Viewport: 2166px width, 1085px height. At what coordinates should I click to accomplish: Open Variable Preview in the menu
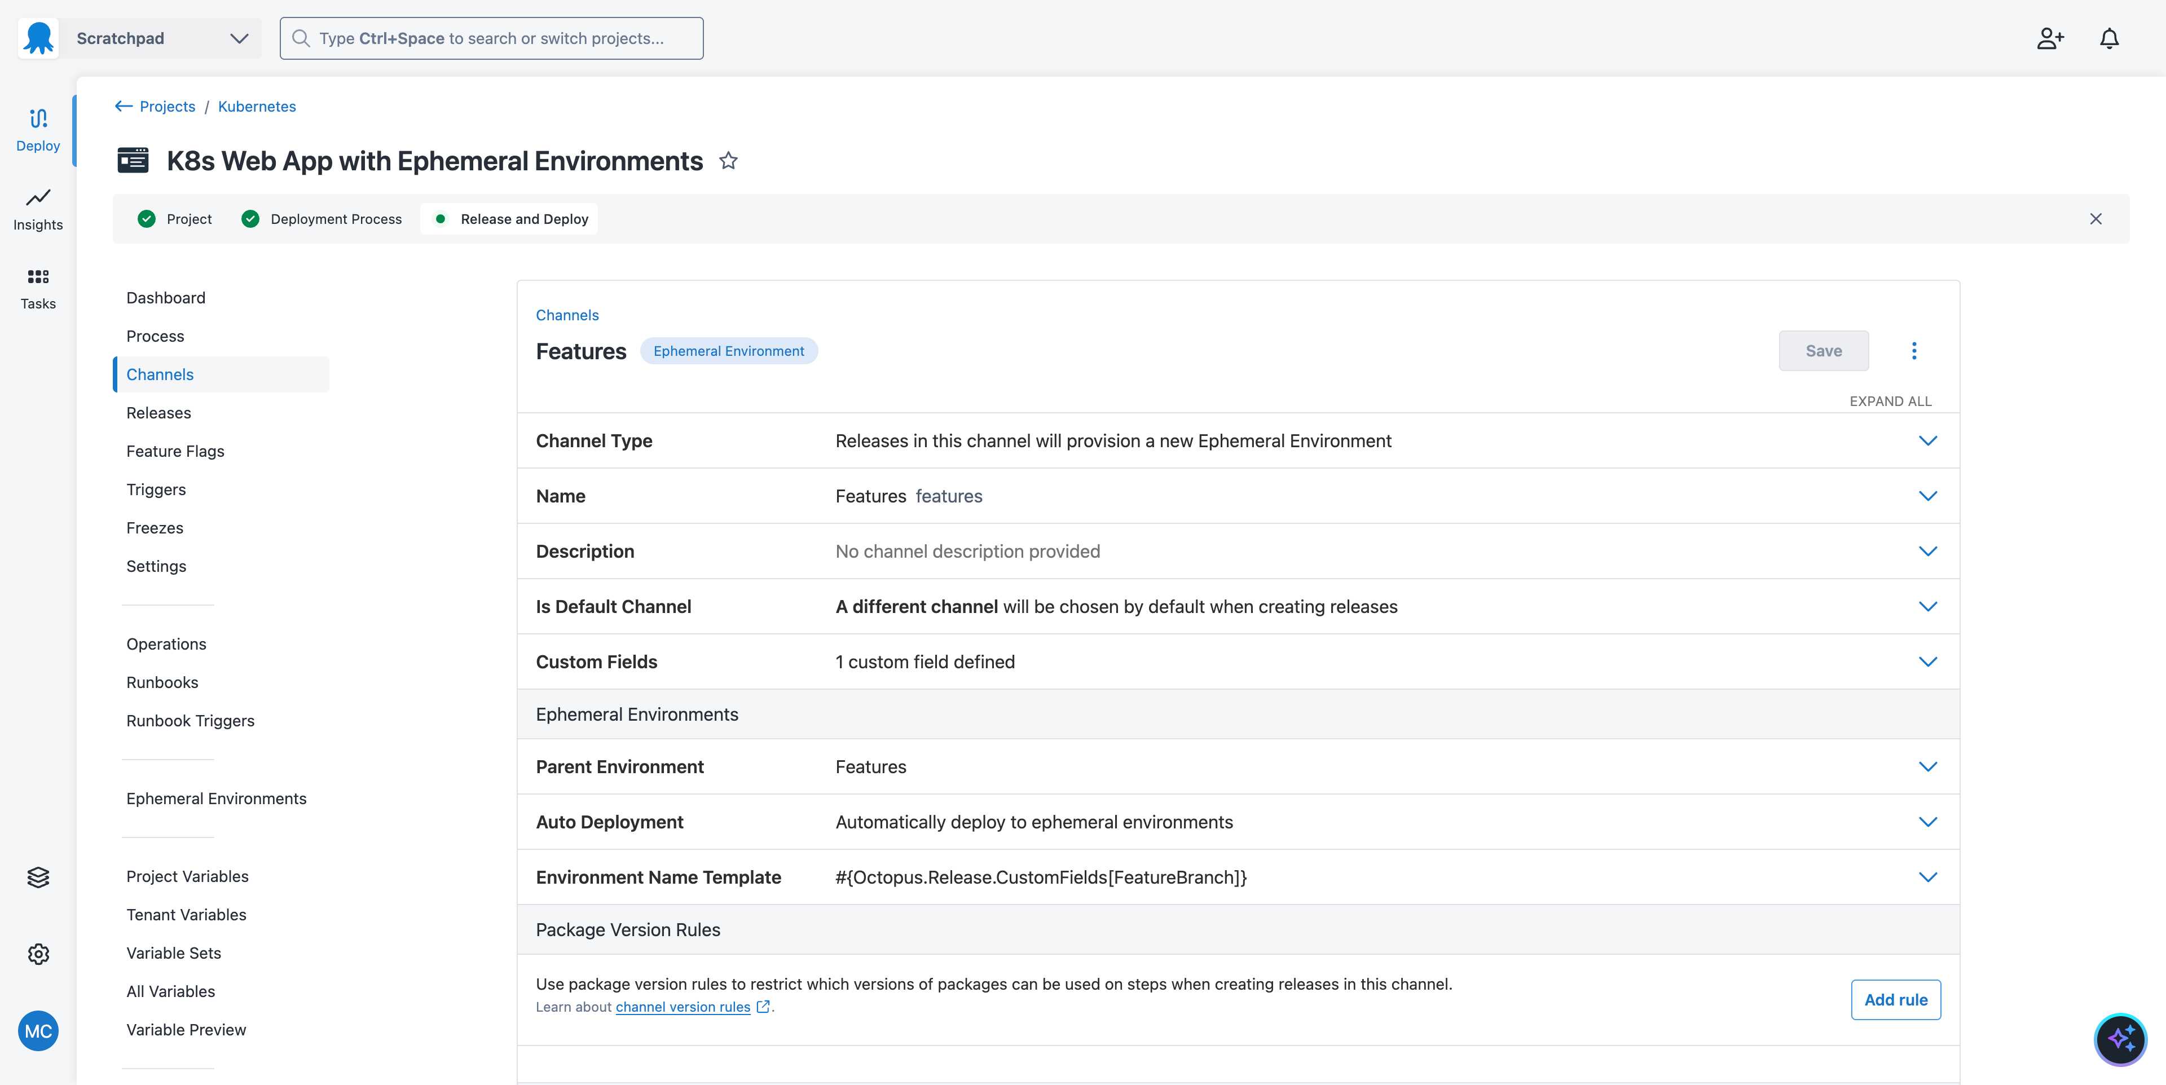click(x=186, y=1030)
